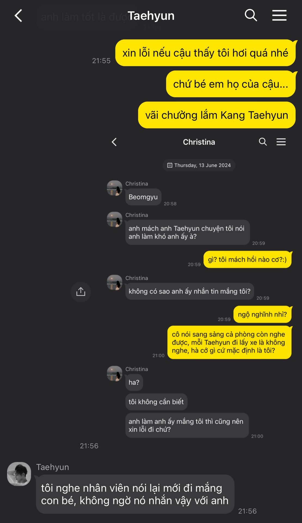Tap Christina's avatar next to 'Beomgyu'
This screenshot has height=523, width=302.
(115, 188)
